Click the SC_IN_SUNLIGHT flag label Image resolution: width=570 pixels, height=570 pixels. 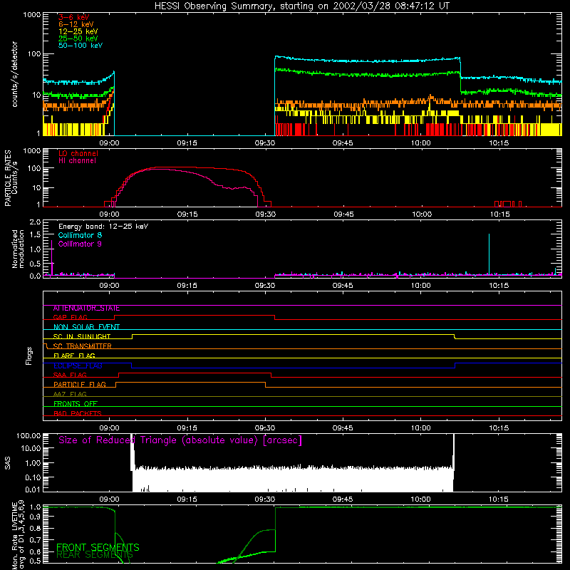82,336
